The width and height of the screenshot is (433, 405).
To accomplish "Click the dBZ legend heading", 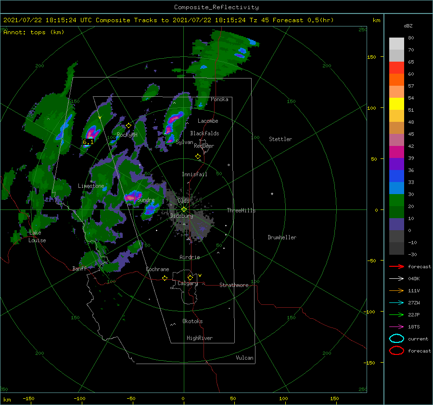I will point(408,26).
